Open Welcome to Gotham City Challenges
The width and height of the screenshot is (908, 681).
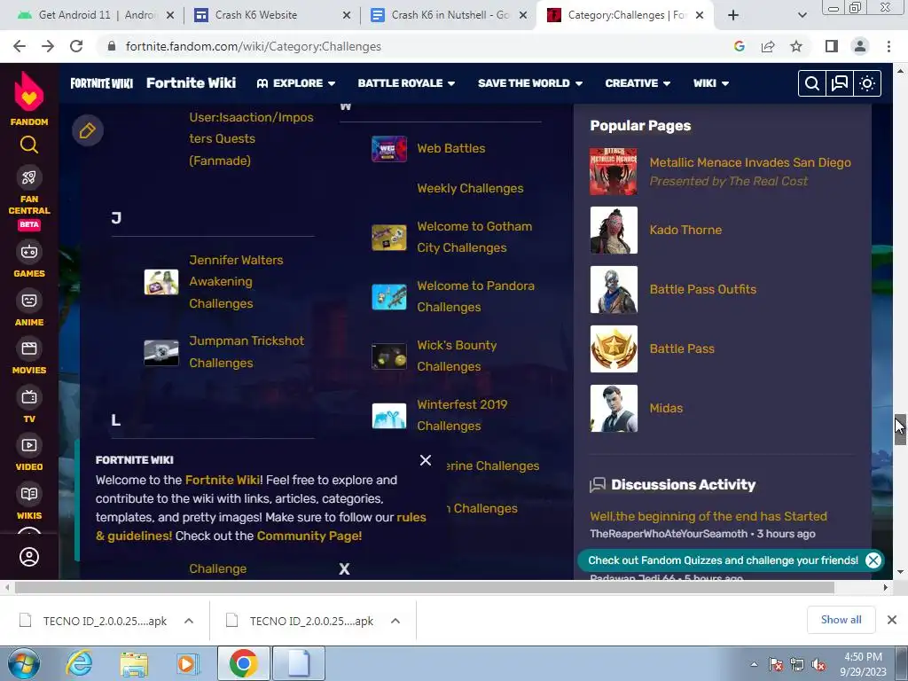pos(474,237)
